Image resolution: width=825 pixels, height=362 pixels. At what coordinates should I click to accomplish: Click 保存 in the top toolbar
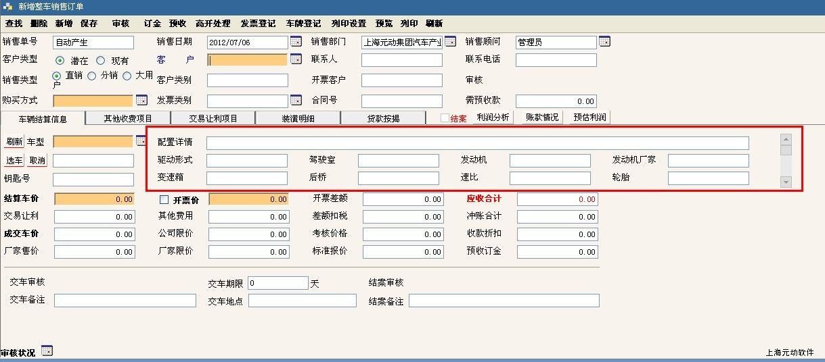pos(89,23)
